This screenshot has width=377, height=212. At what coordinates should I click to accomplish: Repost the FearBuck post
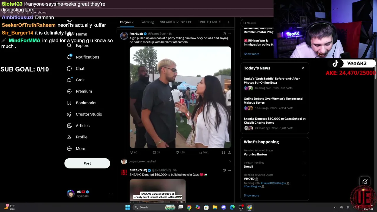point(154,152)
